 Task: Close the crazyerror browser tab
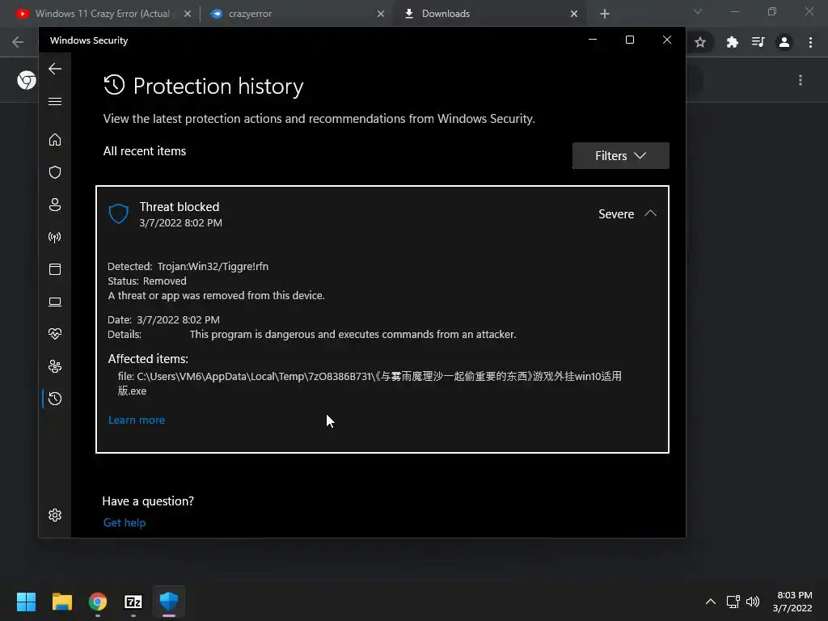381,14
